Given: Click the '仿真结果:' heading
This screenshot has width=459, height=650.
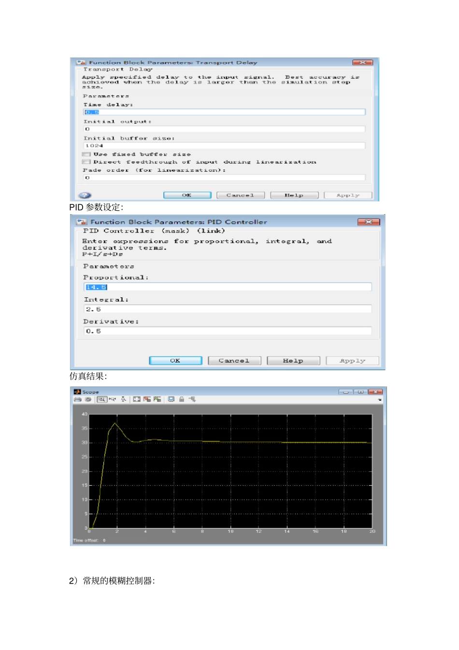Looking at the screenshot, I should (x=88, y=376).
